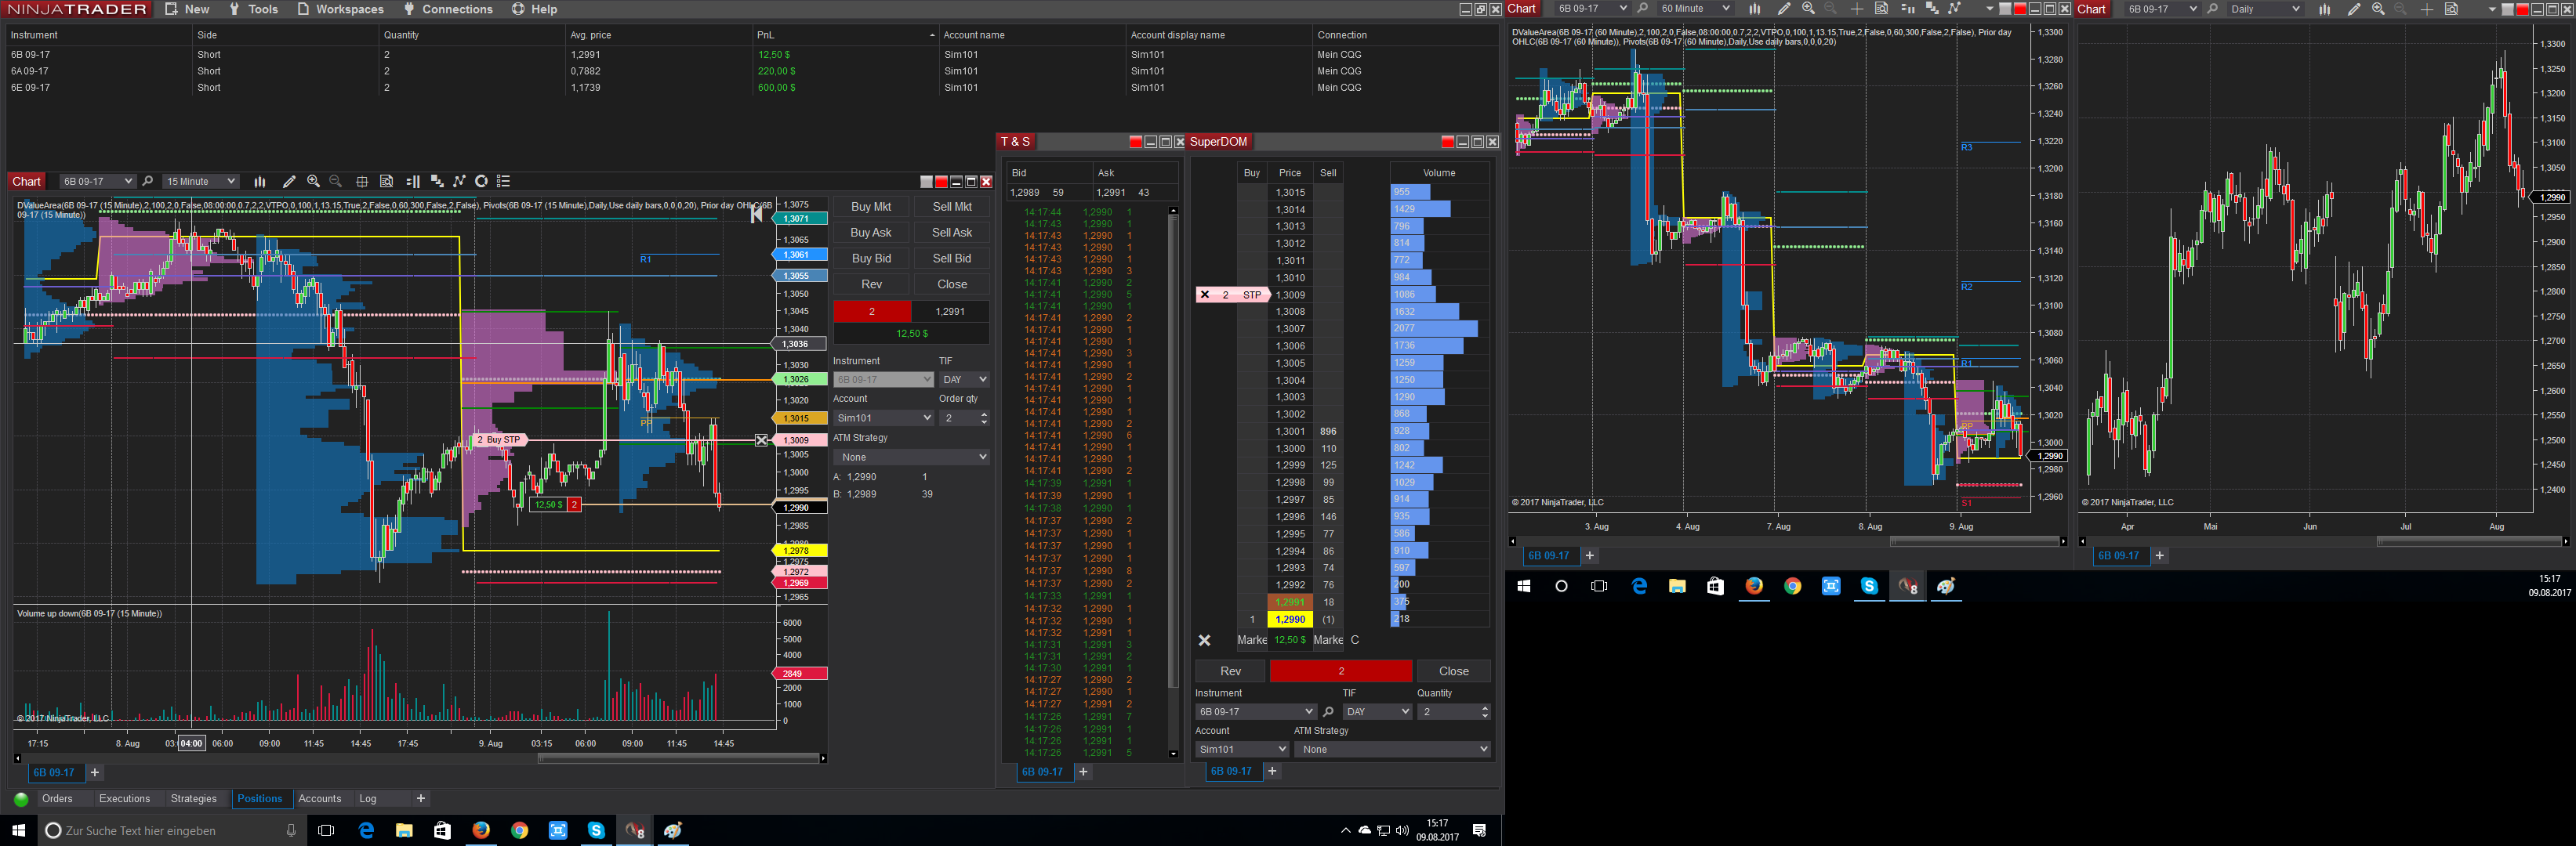Click the green connection status indicator
The image size is (2576, 846).
point(21,799)
